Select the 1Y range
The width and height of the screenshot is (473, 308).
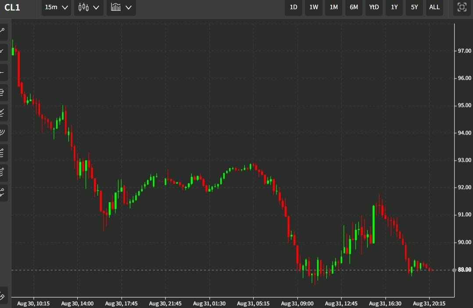click(394, 7)
